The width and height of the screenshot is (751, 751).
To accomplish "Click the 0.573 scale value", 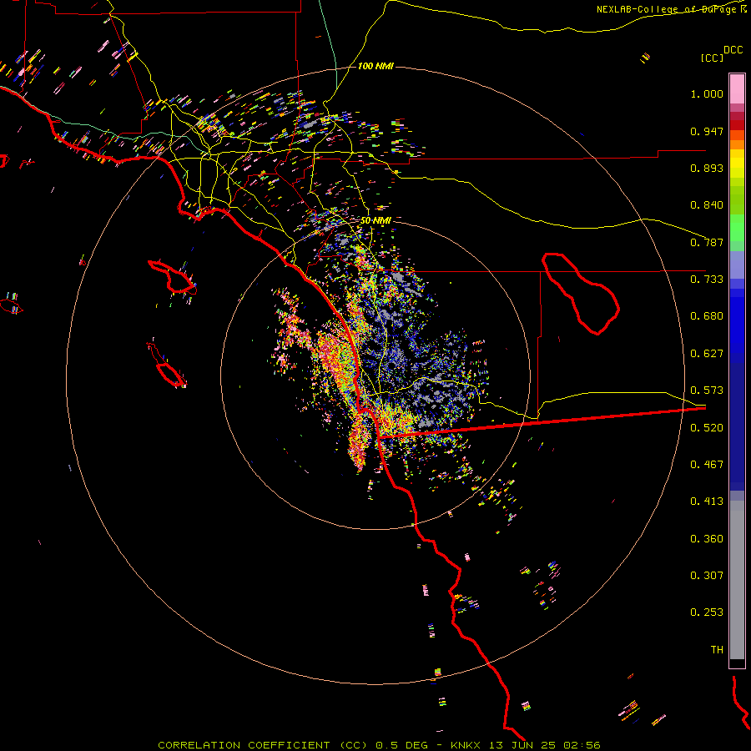I will click(x=707, y=391).
